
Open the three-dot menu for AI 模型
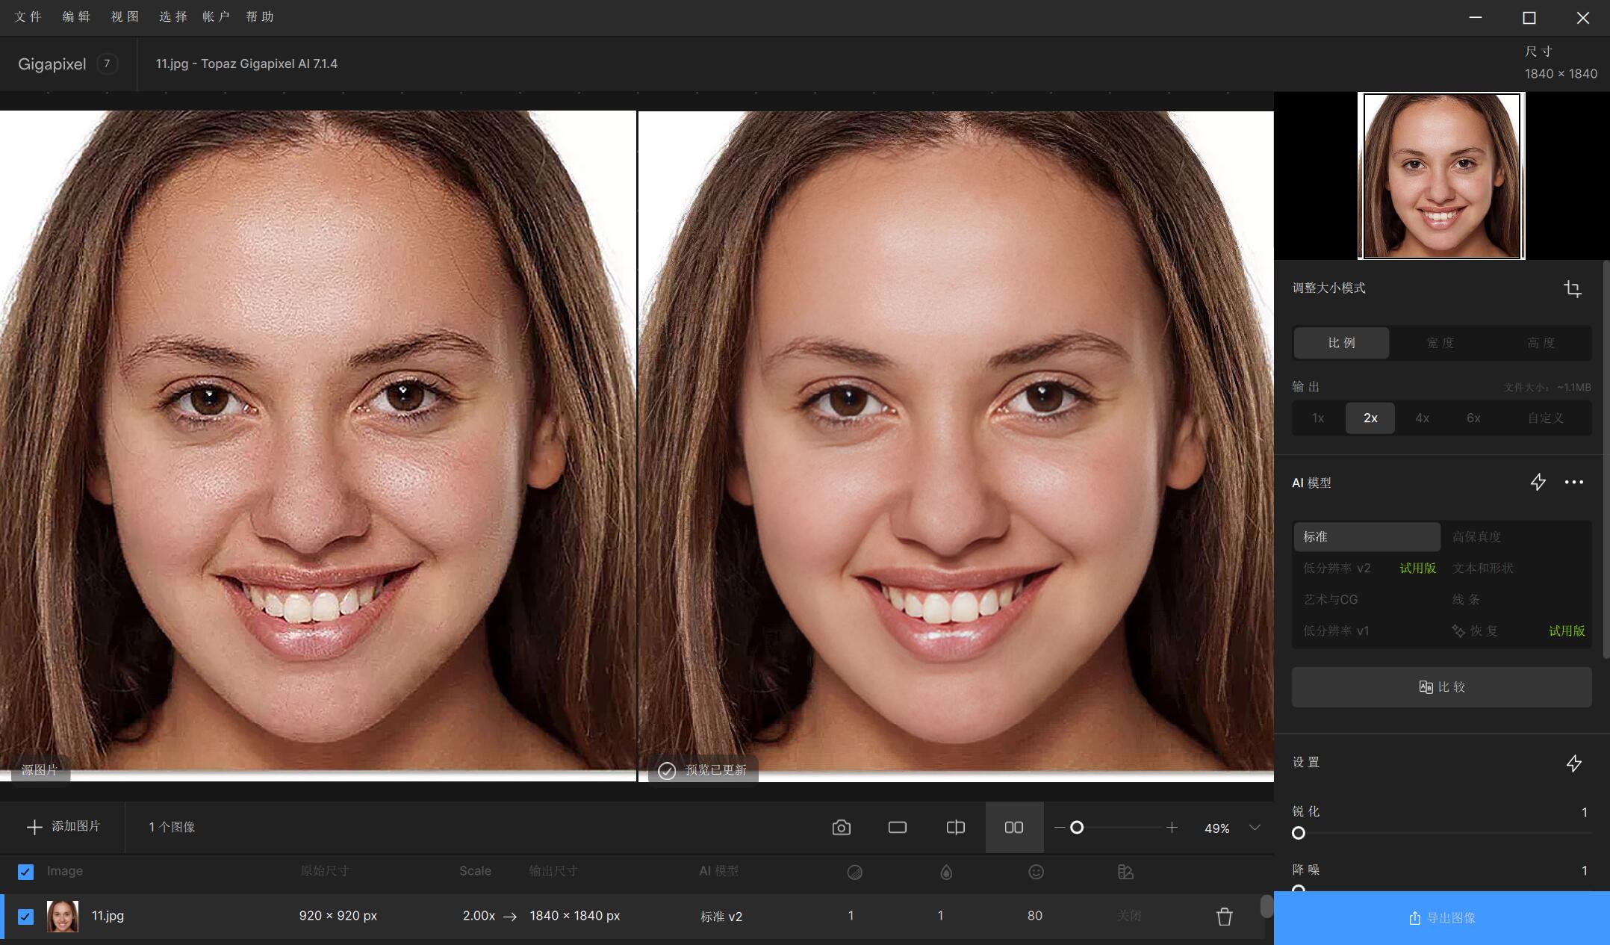(x=1573, y=482)
